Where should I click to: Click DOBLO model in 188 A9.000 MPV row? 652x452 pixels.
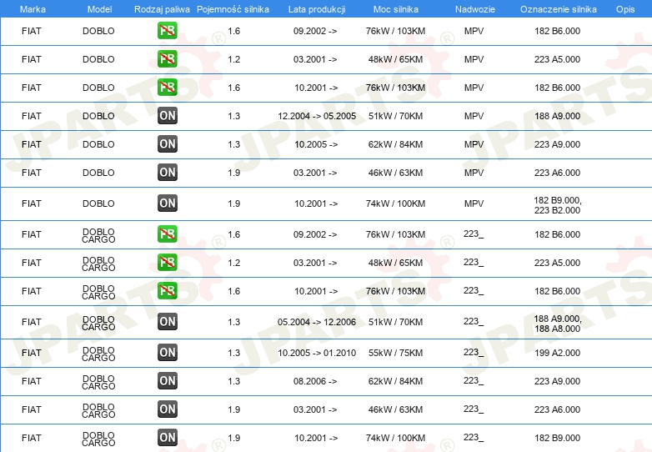tap(98, 116)
